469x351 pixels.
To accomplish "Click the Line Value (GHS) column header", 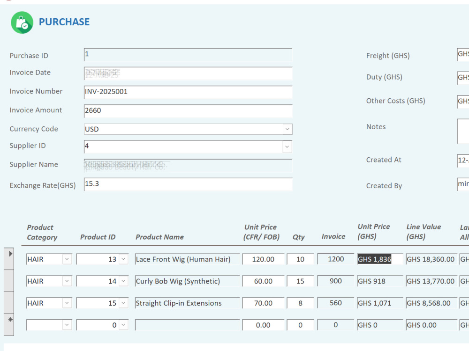I will click(x=424, y=232).
